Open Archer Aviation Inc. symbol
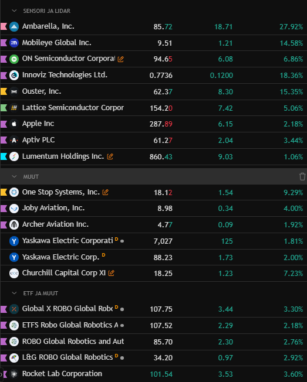Image resolution: width=307 pixels, height=382 pixels. click(55, 224)
